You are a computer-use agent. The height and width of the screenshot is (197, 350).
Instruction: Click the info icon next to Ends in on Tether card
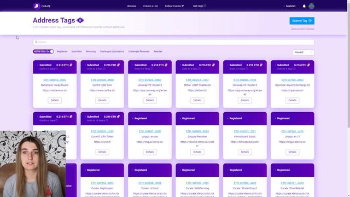point(199,69)
